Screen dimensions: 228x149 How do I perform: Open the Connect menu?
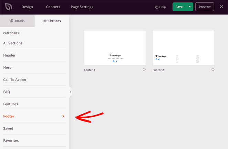[x=53, y=7]
